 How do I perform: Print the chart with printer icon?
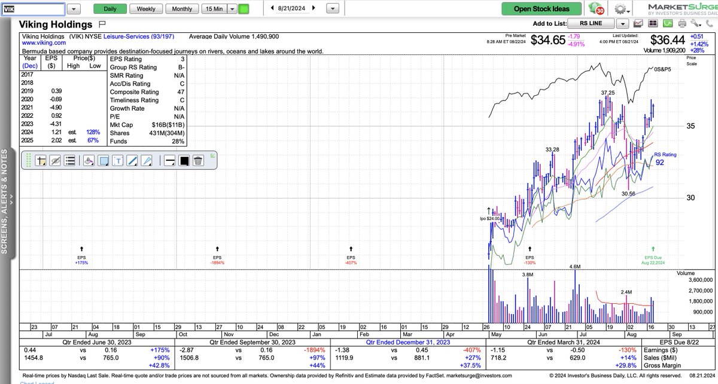click(682, 24)
